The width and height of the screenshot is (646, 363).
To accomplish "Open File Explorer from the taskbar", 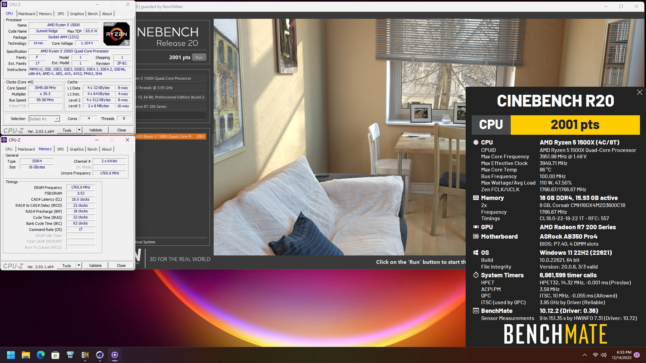I will (x=26, y=355).
